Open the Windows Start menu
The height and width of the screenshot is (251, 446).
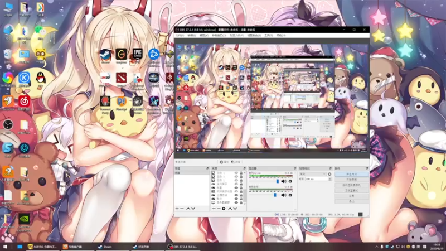click(5, 247)
